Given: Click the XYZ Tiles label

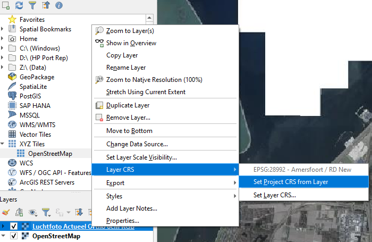Looking at the screenshot, I should point(32,144).
